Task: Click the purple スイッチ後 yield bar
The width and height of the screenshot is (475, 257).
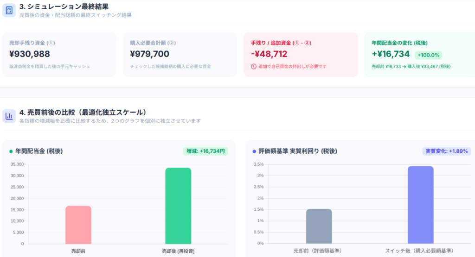Action: (x=420, y=205)
